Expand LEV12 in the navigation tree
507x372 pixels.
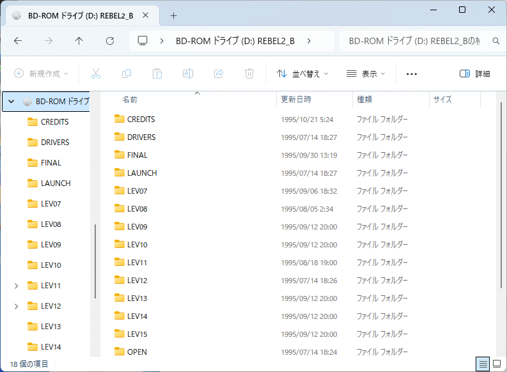[16, 306]
